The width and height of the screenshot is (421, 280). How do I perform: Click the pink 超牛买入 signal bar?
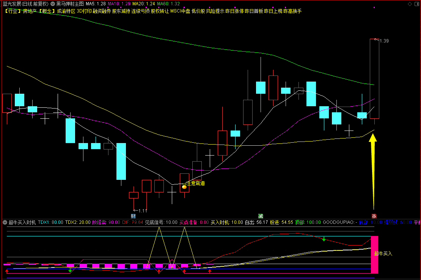pyautogui.click(x=375, y=255)
